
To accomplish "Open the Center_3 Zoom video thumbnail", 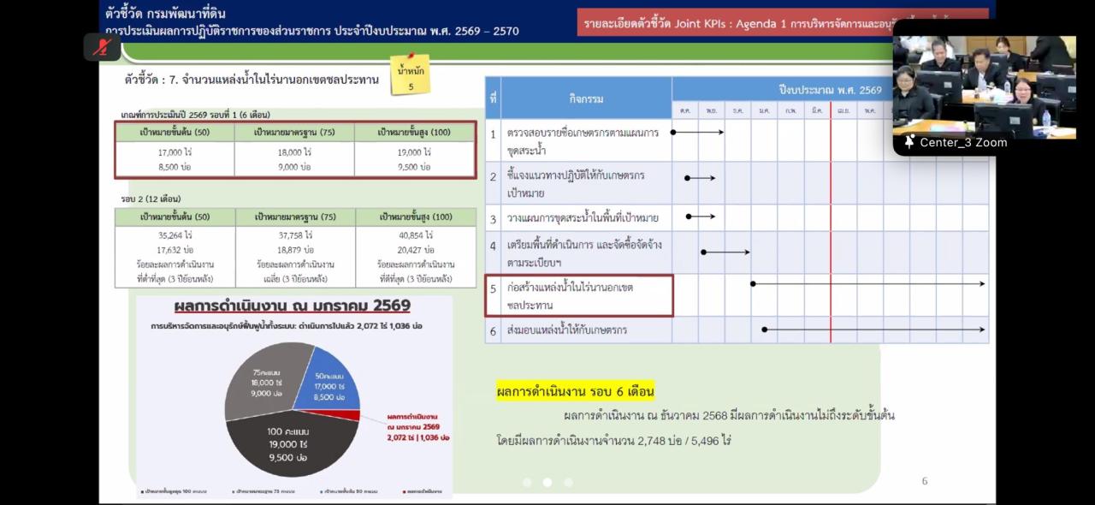I will 984,84.
